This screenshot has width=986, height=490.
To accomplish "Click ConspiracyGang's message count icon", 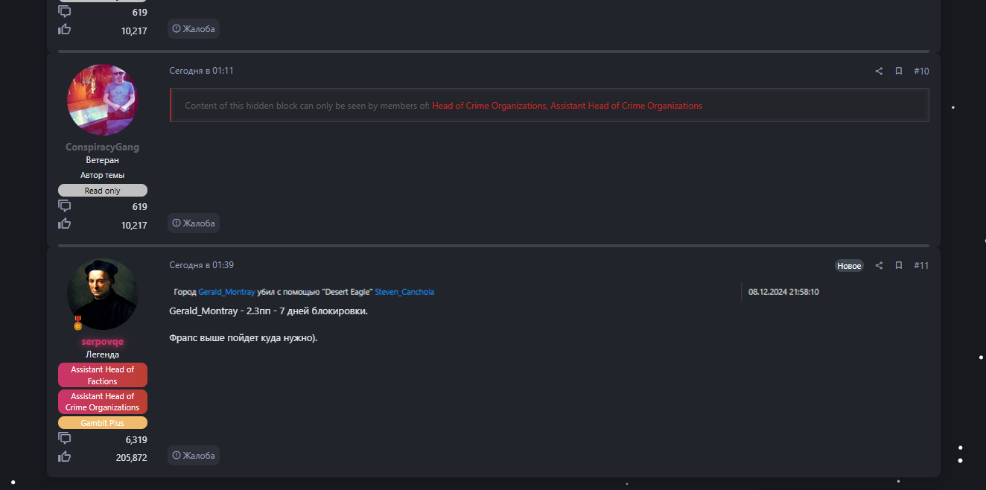I will coord(65,206).
